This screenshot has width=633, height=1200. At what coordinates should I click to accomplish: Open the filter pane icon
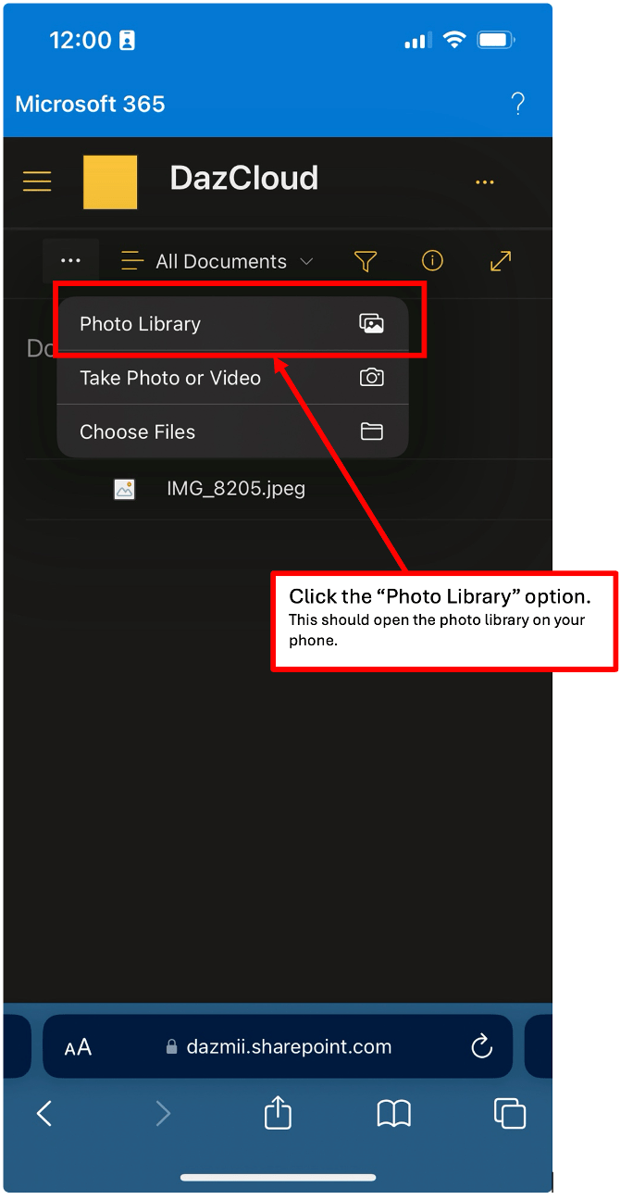point(366,262)
